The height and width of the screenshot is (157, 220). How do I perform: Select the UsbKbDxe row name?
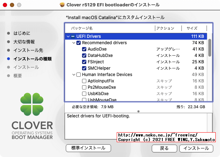click(98, 94)
